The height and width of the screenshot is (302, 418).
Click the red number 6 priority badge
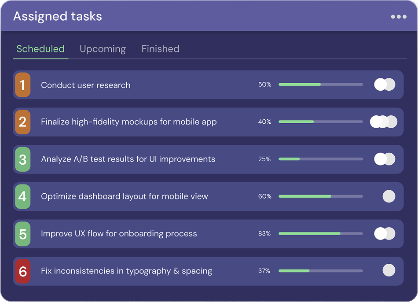tap(22, 271)
